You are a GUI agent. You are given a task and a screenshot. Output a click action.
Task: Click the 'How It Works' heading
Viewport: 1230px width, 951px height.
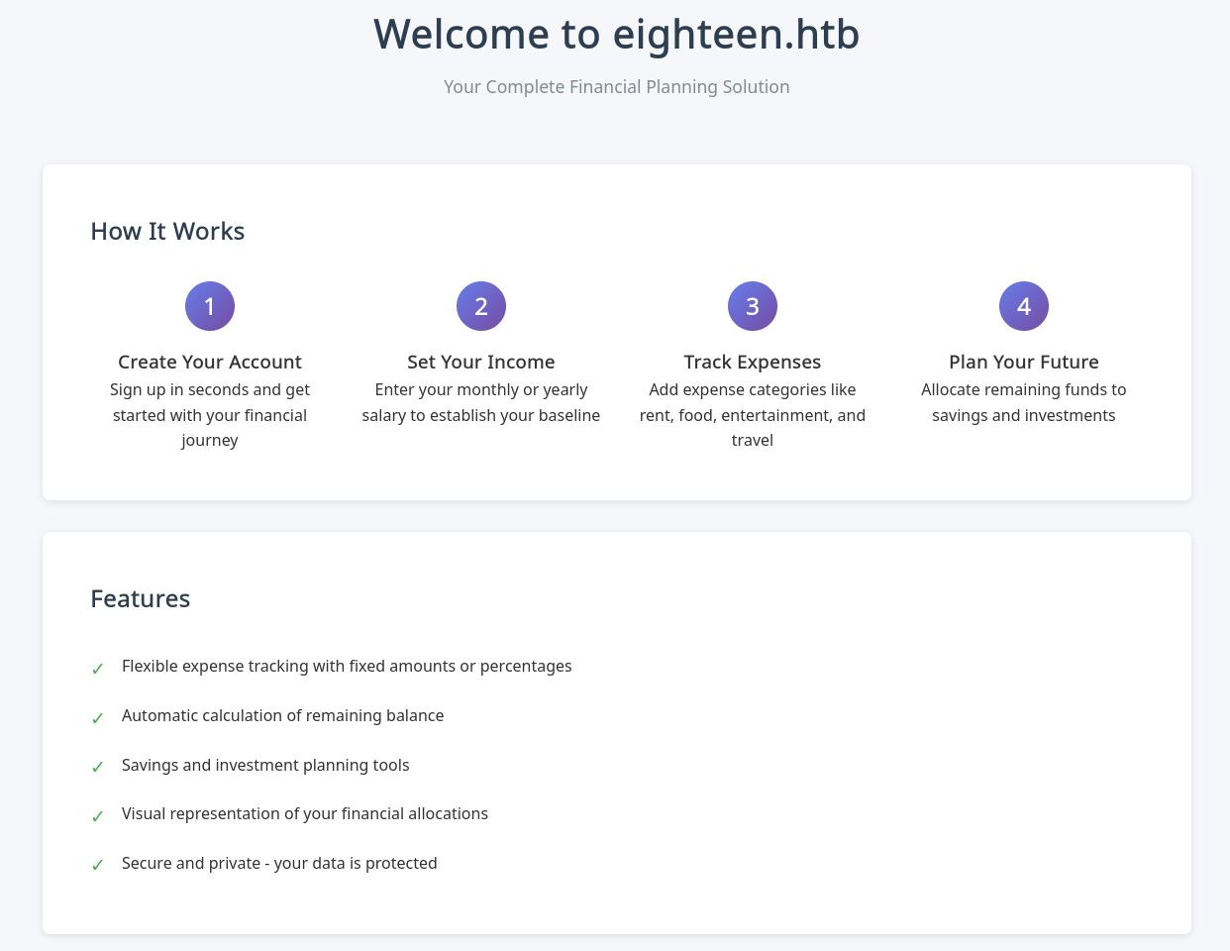(167, 232)
